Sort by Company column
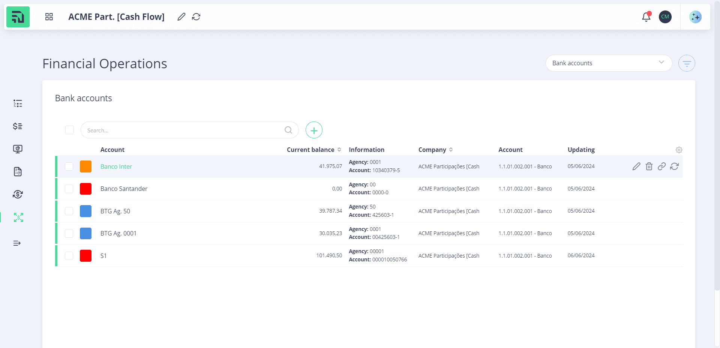 click(435, 150)
